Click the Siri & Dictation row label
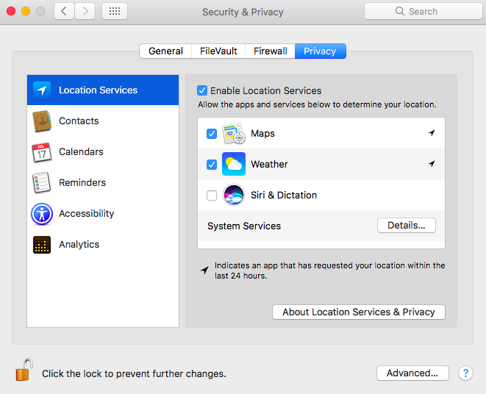Screen dimensions: 486x394 click(284, 196)
